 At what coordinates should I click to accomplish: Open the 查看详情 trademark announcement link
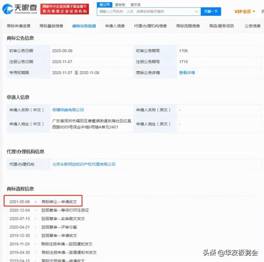[x=187, y=73]
